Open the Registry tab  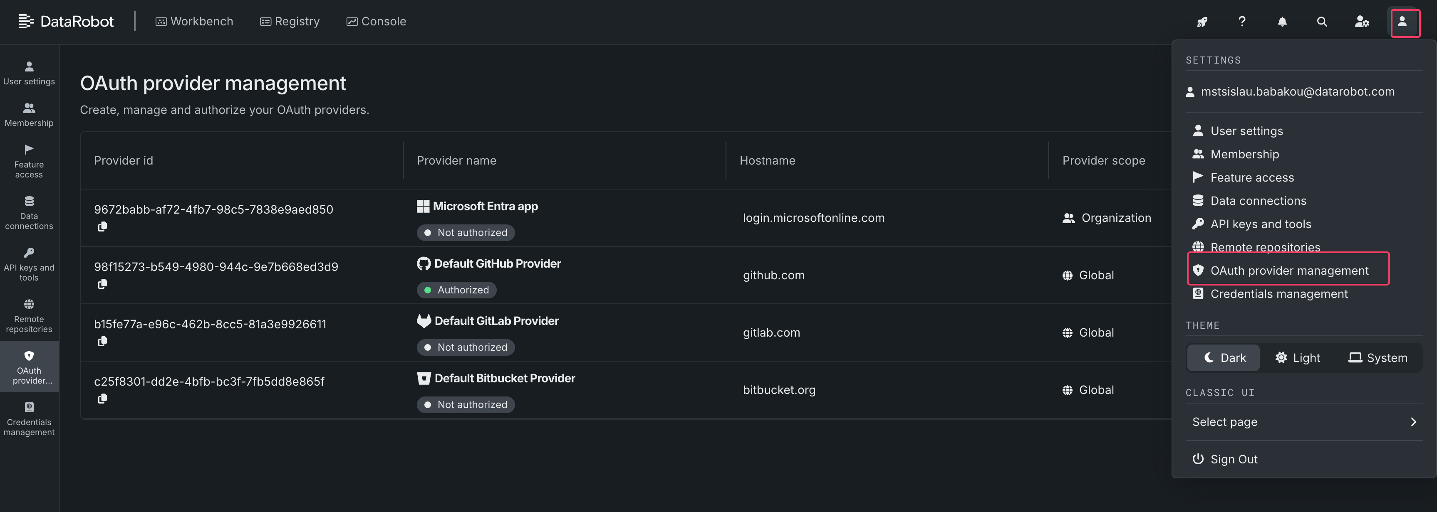click(x=290, y=21)
